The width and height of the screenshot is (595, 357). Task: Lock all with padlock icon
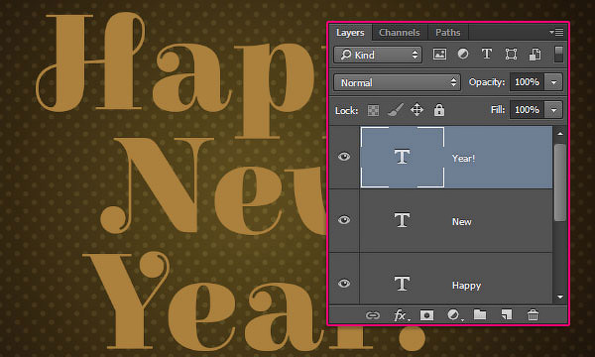439,110
